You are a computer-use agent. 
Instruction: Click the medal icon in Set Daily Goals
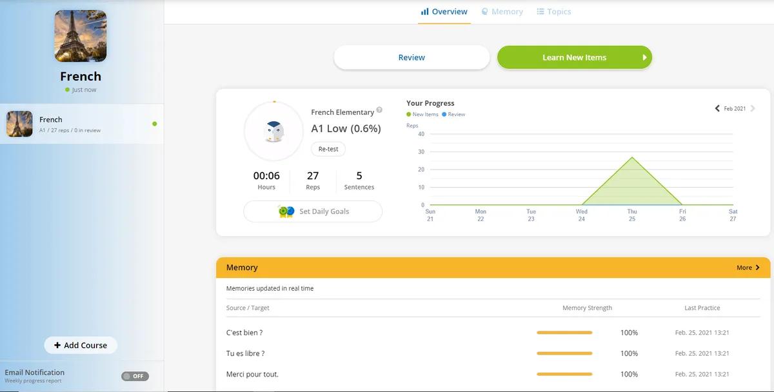286,211
